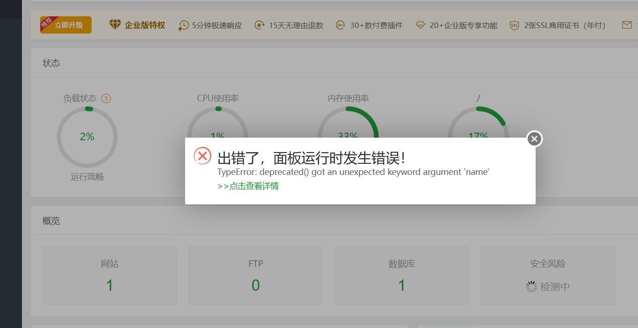Click the 安全风险 检测中 spinner
This screenshot has height=328, width=638.
(x=547, y=286)
